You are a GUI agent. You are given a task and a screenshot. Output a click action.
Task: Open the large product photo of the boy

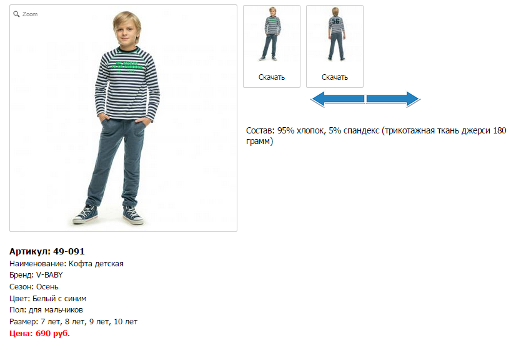pos(123,118)
